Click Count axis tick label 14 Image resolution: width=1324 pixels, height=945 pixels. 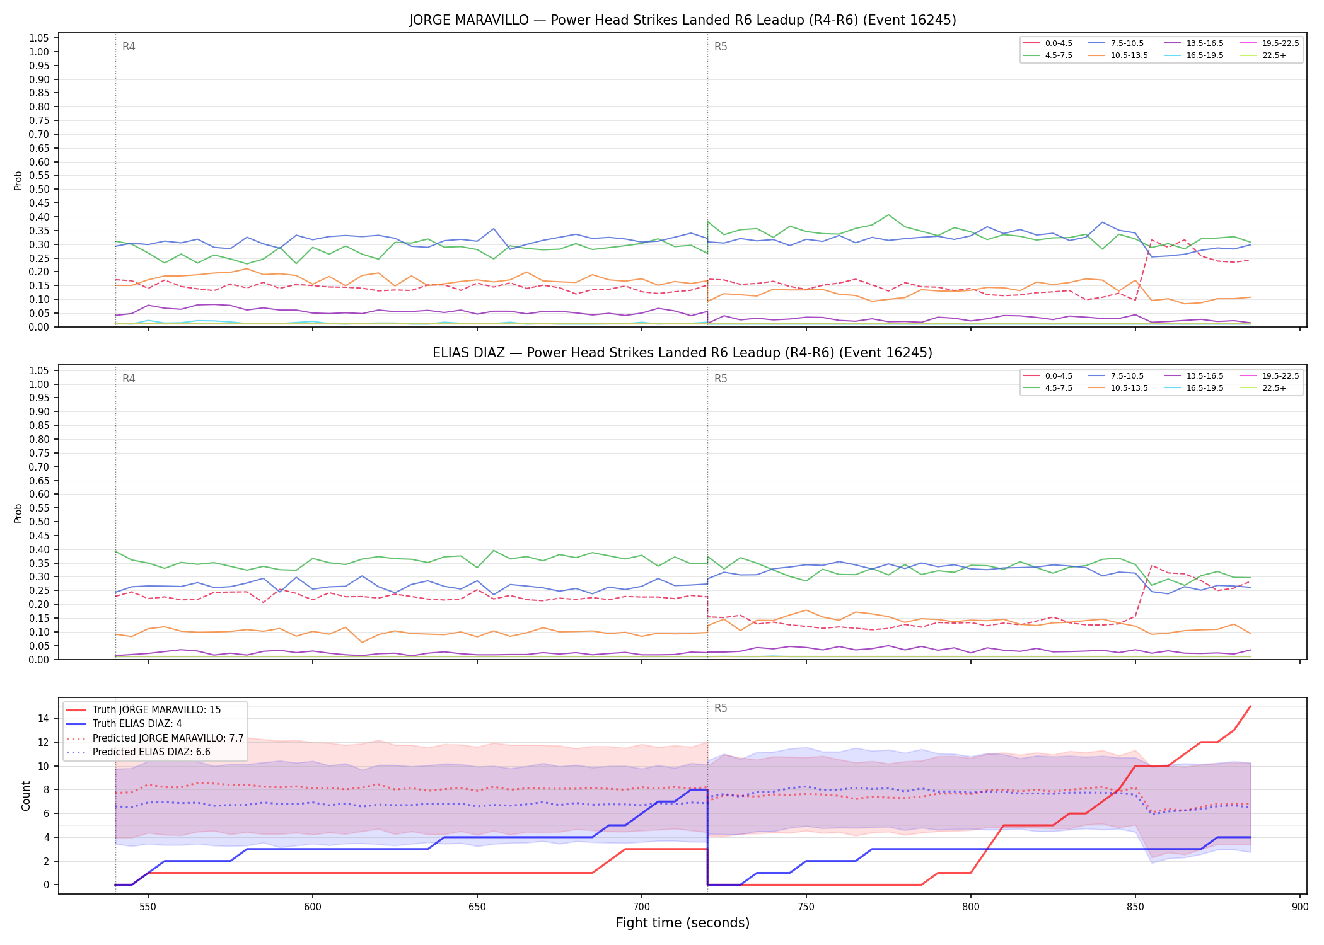[x=43, y=718]
